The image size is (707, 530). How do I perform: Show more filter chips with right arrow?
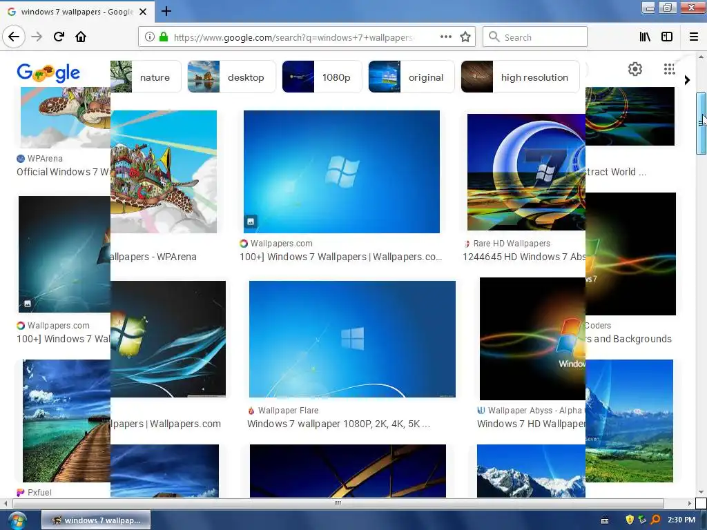(687, 80)
